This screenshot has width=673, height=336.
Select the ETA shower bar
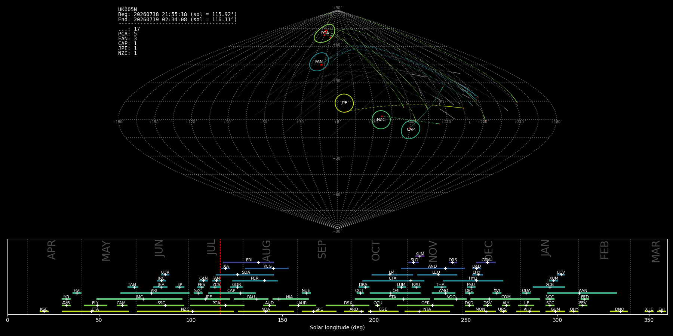click(95, 311)
